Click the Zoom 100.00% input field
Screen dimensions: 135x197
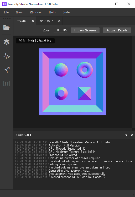click(61, 30)
